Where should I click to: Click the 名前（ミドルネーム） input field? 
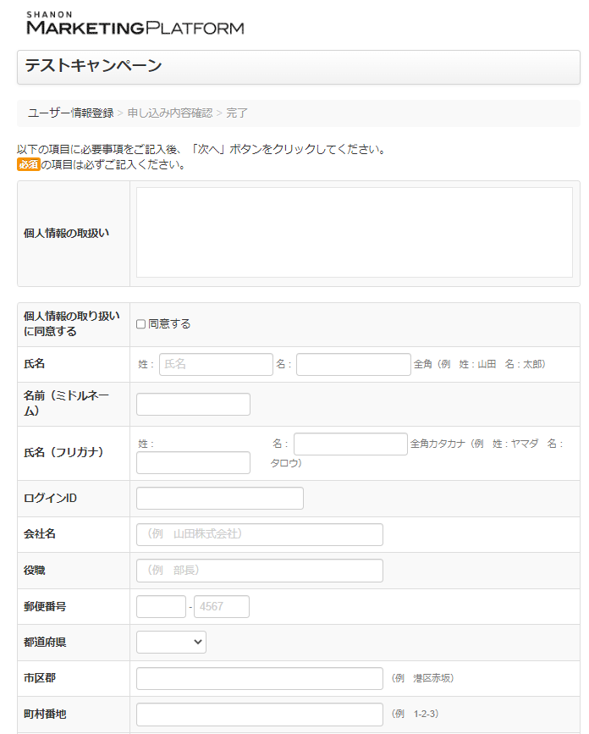(193, 404)
